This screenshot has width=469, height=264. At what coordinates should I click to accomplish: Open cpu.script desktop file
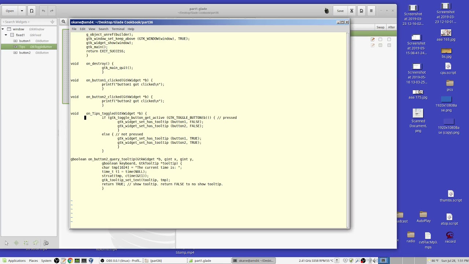tap(448, 69)
